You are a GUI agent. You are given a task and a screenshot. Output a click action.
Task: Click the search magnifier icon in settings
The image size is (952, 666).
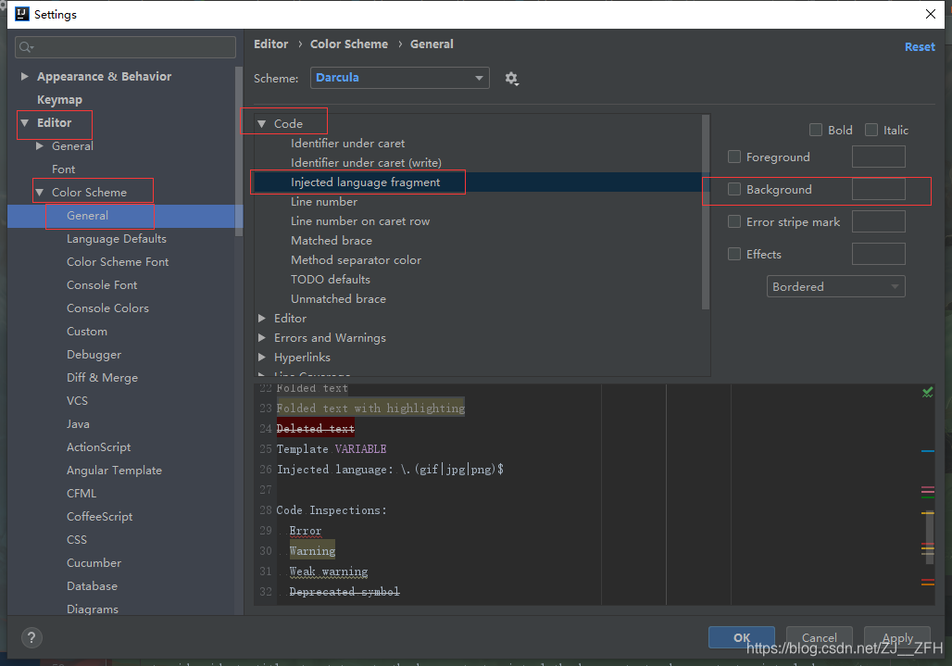[26, 47]
